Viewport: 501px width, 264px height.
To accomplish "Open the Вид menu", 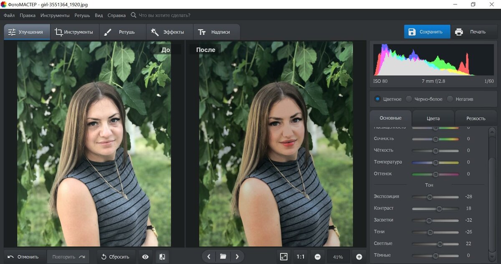I will (99, 15).
